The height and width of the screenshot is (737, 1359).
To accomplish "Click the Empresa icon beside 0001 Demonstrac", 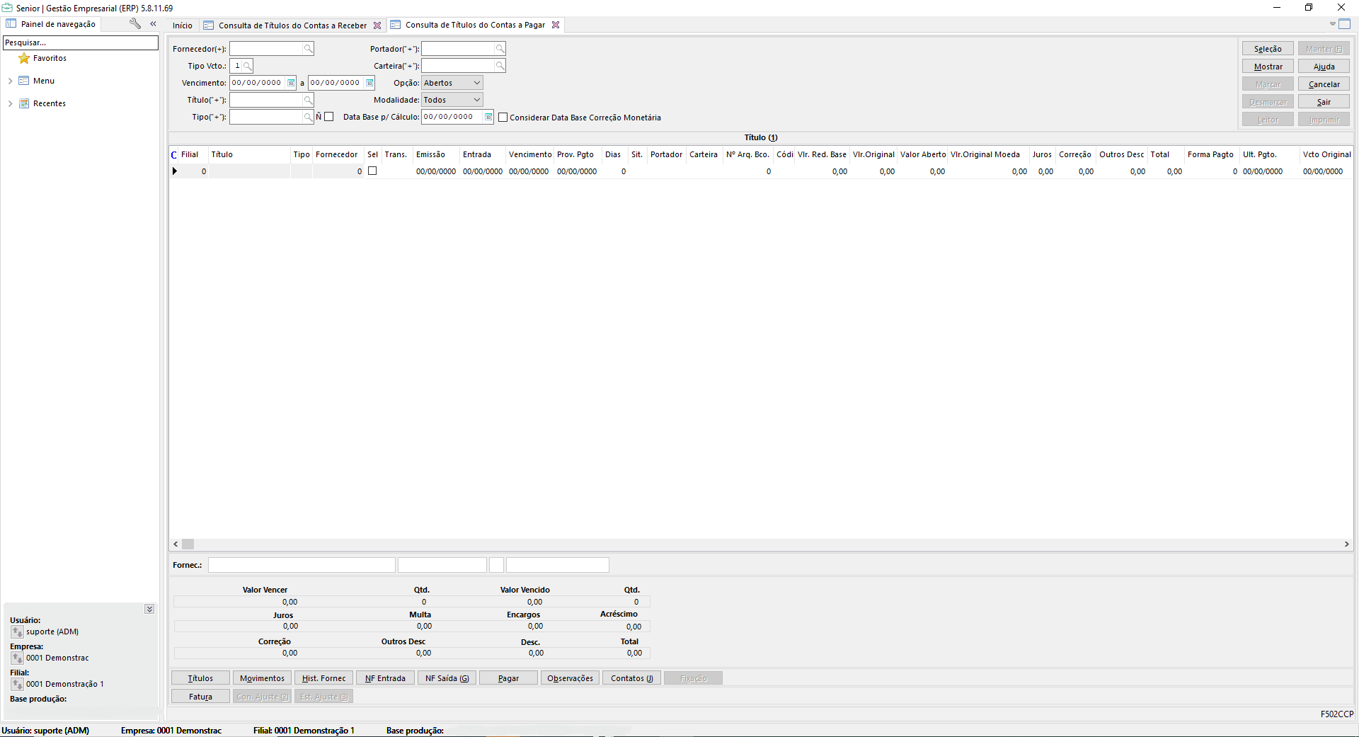I will [x=18, y=658].
